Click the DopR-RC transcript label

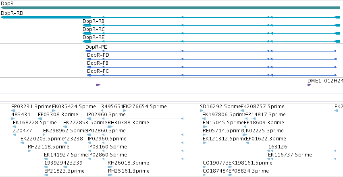(94, 29)
